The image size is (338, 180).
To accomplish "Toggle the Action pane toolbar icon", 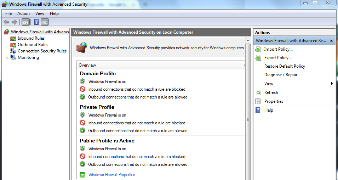I will [x=45, y=22].
